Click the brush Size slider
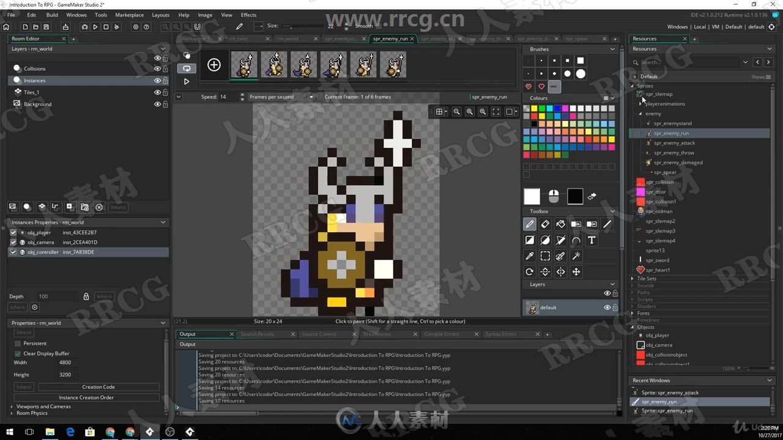The width and height of the screenshot is (783, 440). pyautogui.click(x=303, y=27)
